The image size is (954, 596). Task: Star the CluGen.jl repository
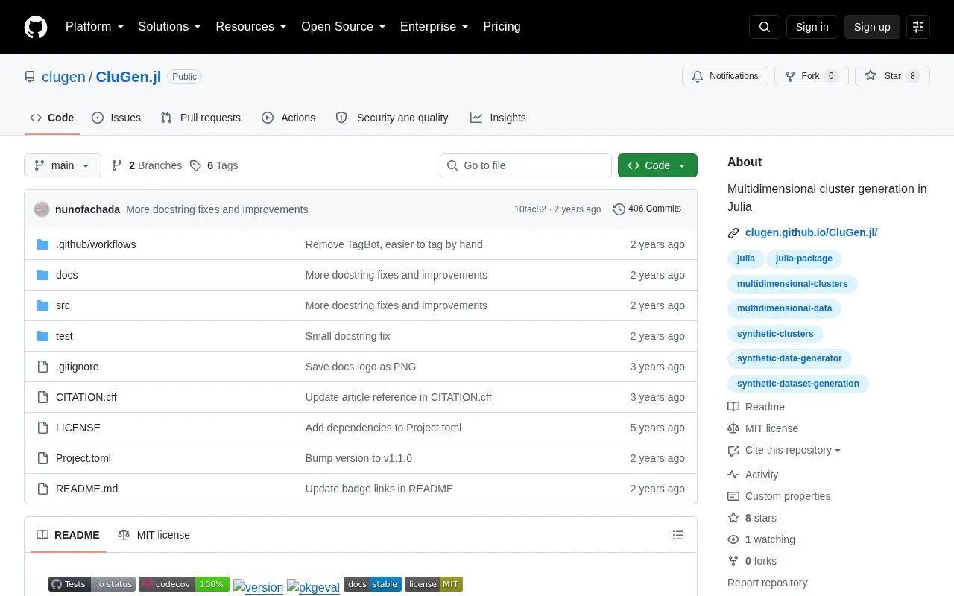click(892, 76)
